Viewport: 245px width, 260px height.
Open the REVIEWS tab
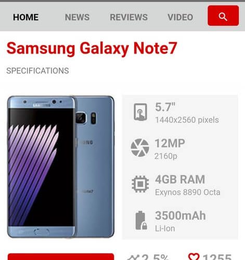(x=128, y=17)
